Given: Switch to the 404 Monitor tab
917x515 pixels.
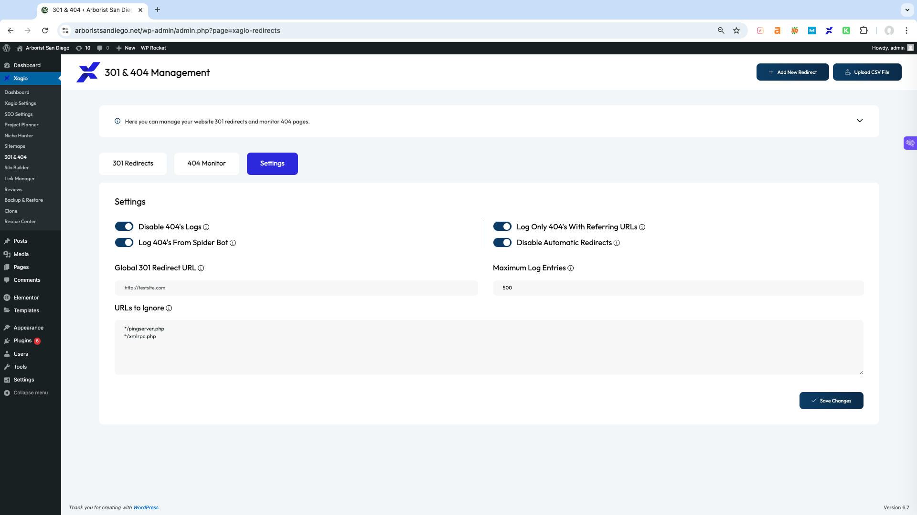Looking at the screenshot, I should click(x=206, y=164).
